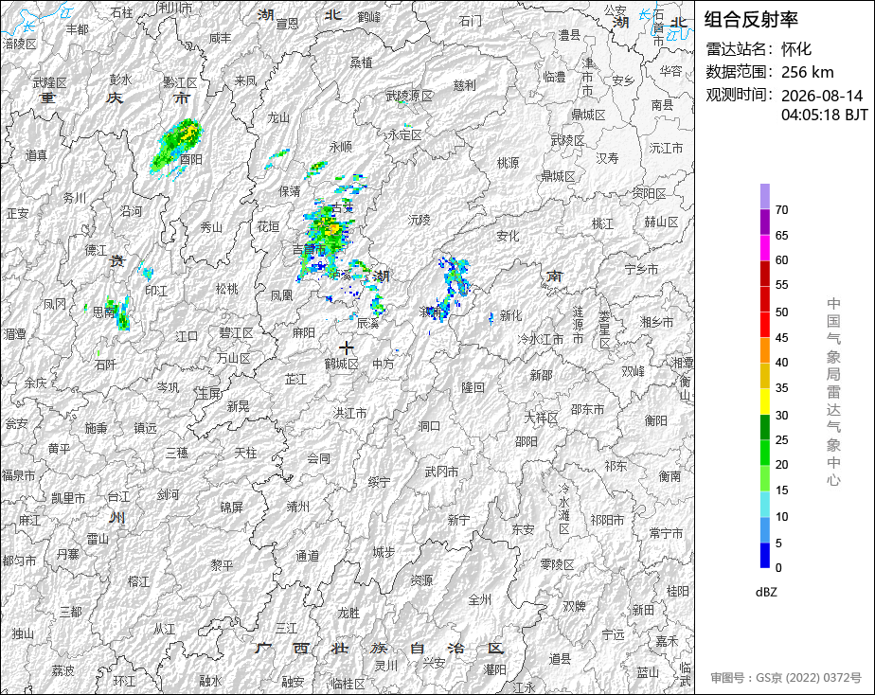Click the 256 km data range value
Image resolution: width=875 pixels, height=695 pixels.
tap(807, 72)
